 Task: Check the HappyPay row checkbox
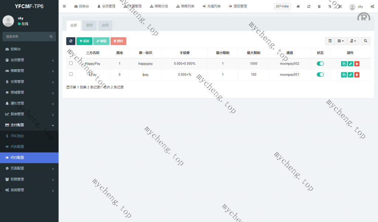pyautogui.click(x=71, y=63)
